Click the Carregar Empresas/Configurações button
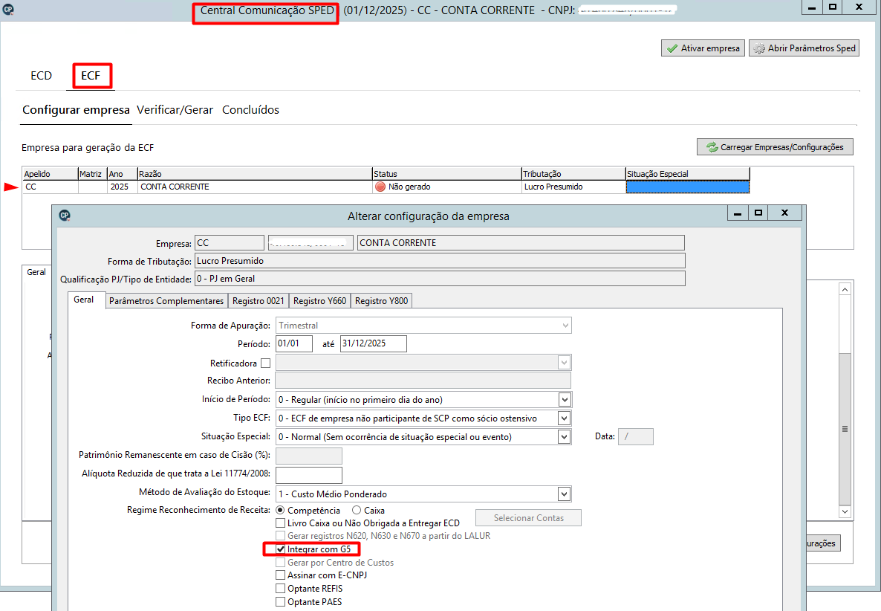This screenshot has height=611, width=881. [x=775, y=147]
